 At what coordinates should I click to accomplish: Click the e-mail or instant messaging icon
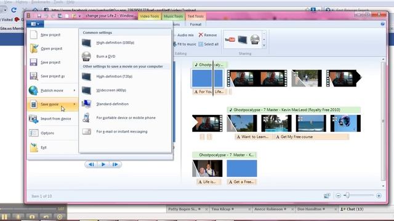click(x=86, y=131)
